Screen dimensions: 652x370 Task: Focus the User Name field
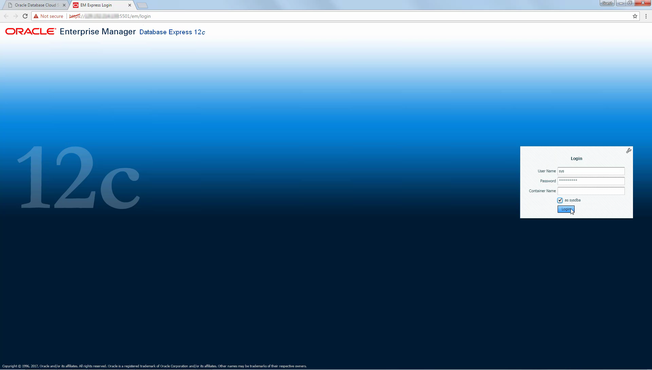(x=591, y=171)
